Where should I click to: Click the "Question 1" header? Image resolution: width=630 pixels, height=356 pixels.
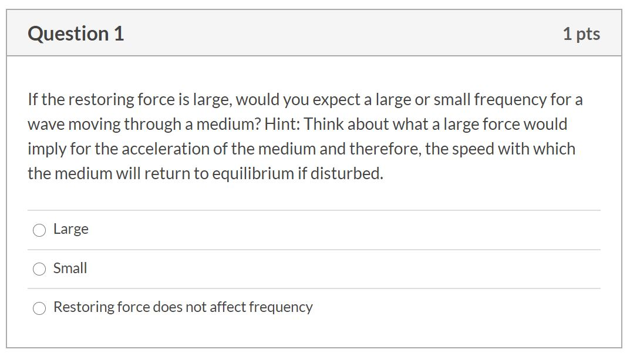coord(75,33)
